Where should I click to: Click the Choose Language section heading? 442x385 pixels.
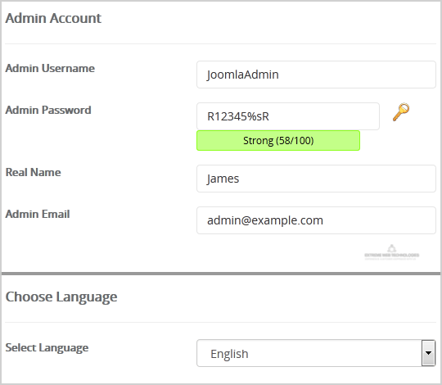tap(61, 297)
